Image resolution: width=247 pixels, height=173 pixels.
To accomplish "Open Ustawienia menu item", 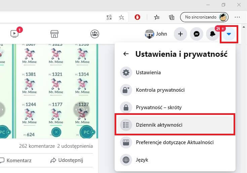I will (x=175, y=73).
